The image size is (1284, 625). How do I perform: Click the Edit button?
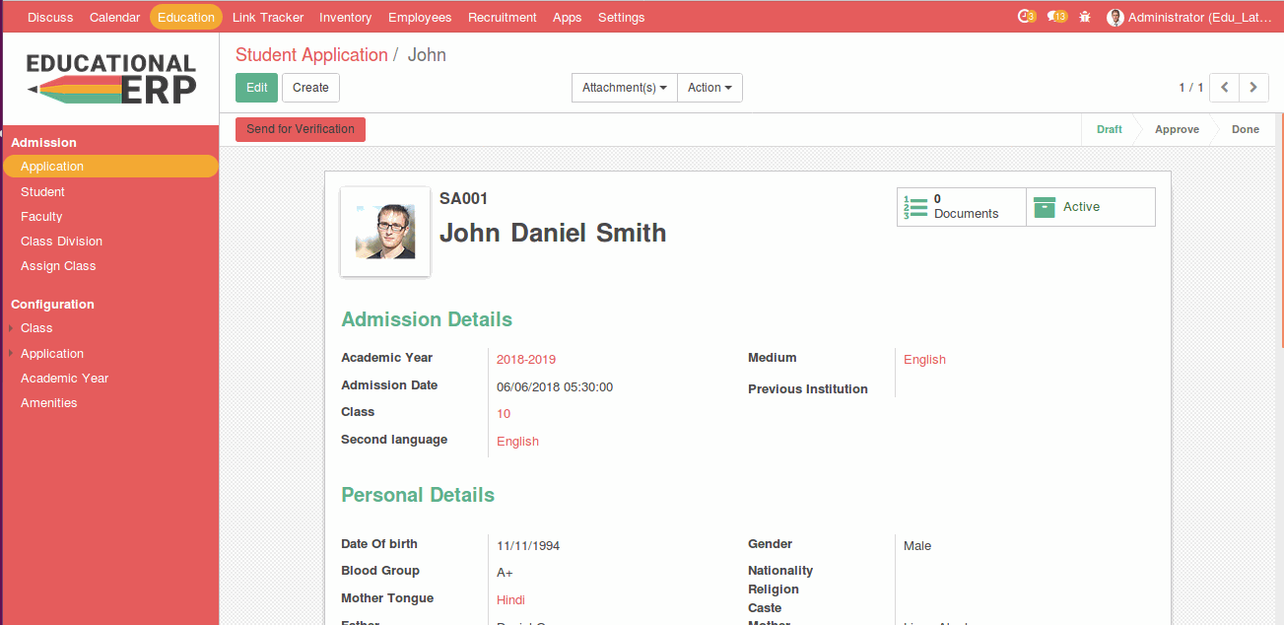(256, 88)
